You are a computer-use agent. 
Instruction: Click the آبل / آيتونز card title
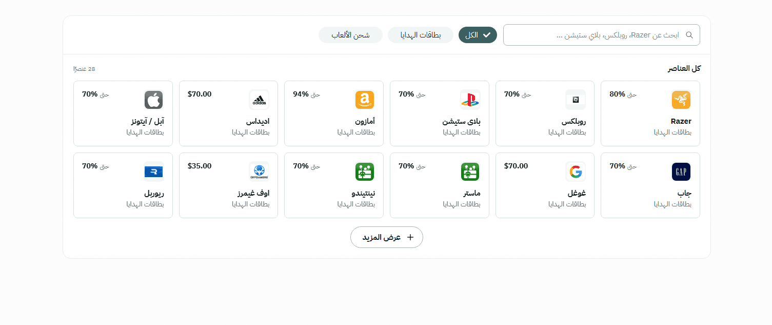tap(148, 122)
